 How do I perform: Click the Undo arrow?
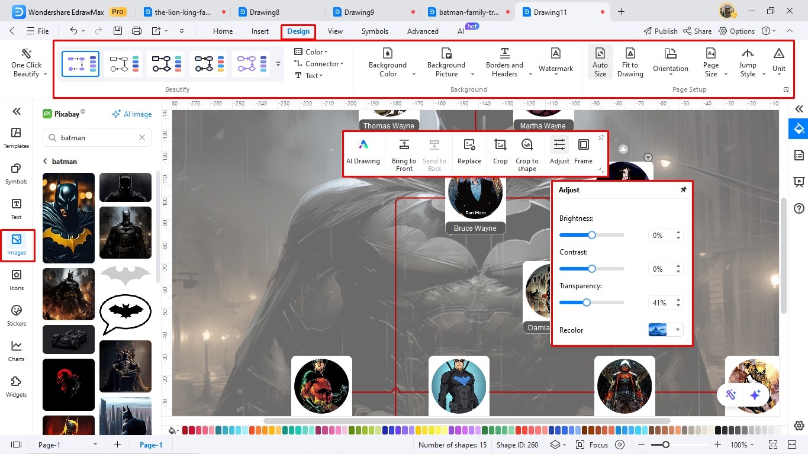tap(73, 31)
